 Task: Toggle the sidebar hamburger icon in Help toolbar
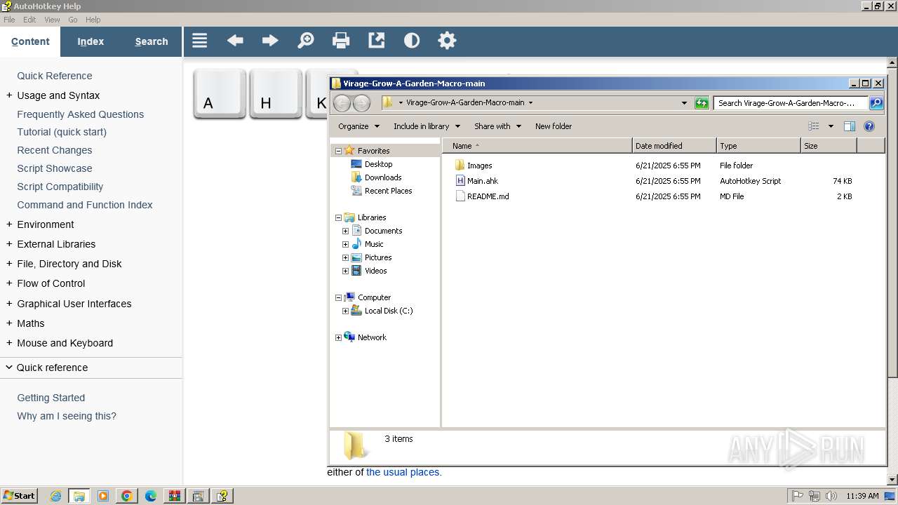200,41
